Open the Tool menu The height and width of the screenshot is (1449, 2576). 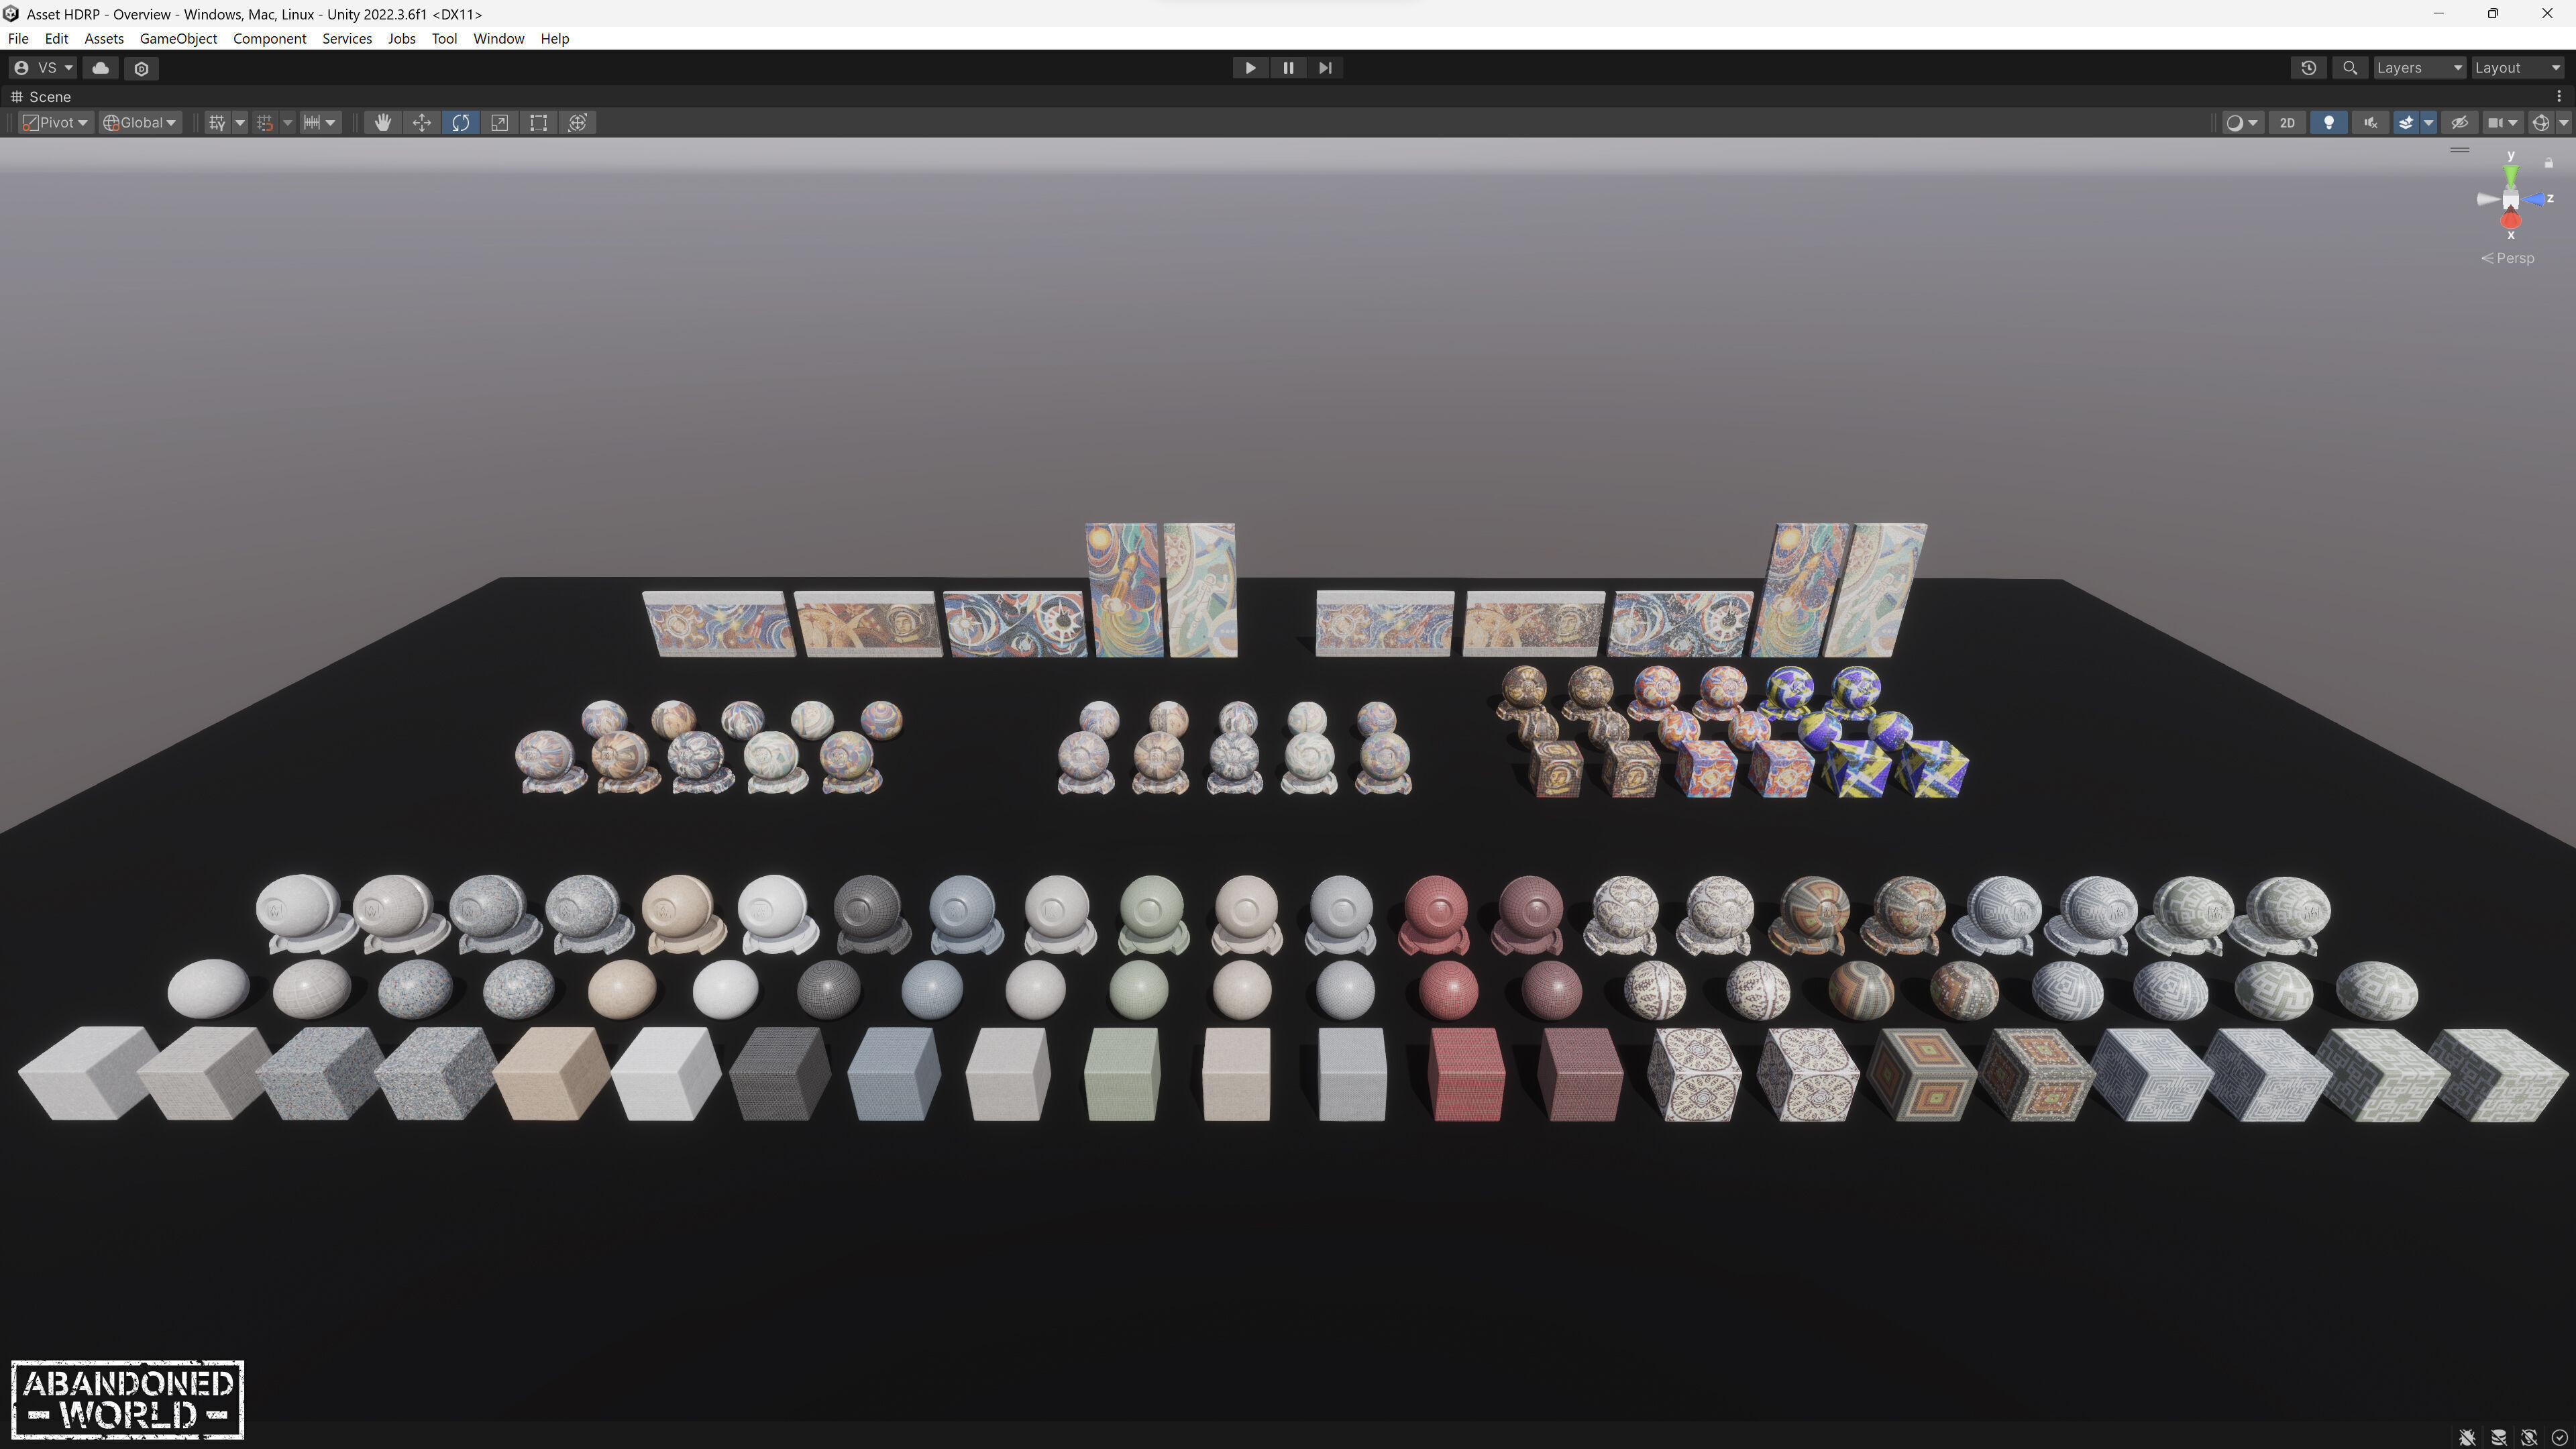click(444, 38)
